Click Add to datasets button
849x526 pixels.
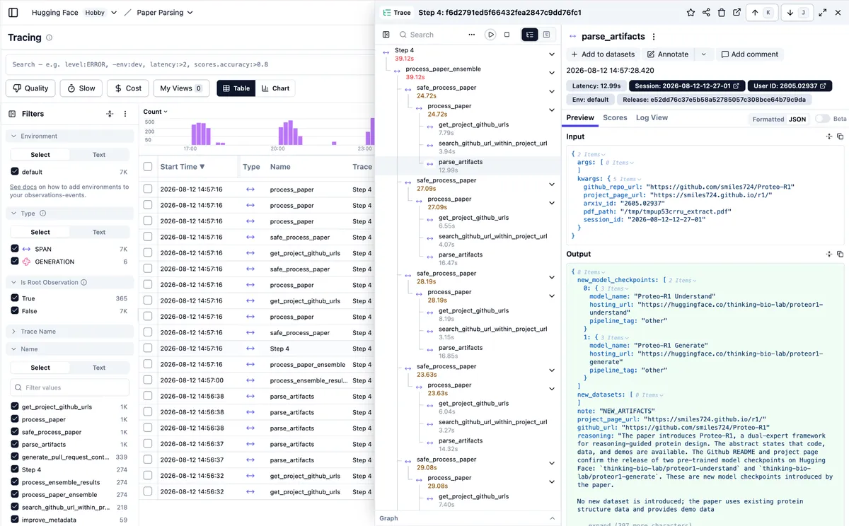pyautogui.click(x=601, y=54)
